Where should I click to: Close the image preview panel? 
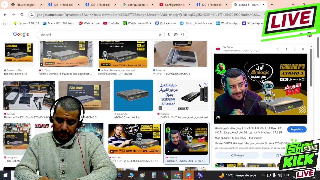pyautogui.click(x=303, y=49)
